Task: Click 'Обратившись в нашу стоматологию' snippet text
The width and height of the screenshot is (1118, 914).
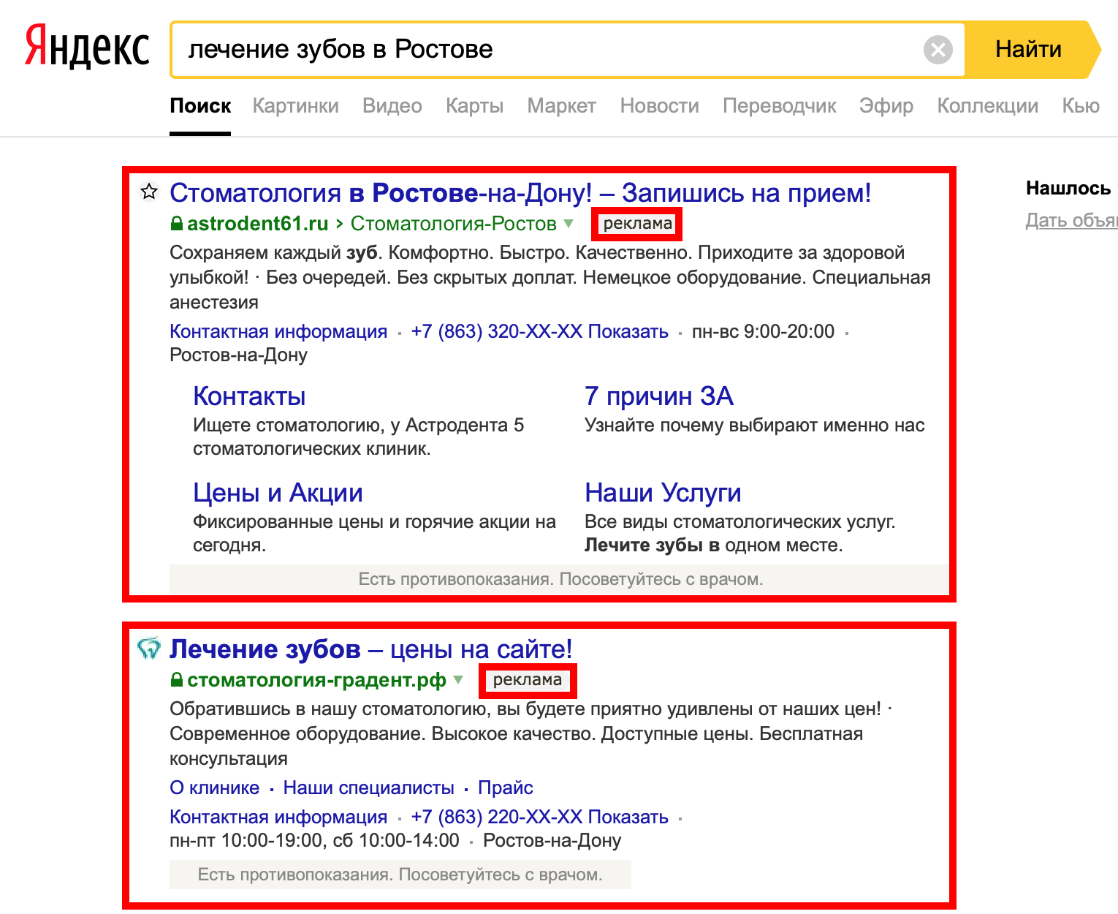Action: [x=531, y=733]
